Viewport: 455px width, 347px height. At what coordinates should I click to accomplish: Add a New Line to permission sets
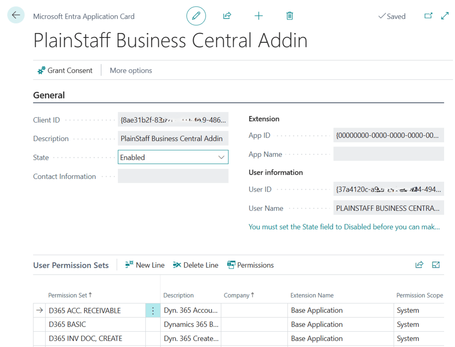click(x=145, y=265)
